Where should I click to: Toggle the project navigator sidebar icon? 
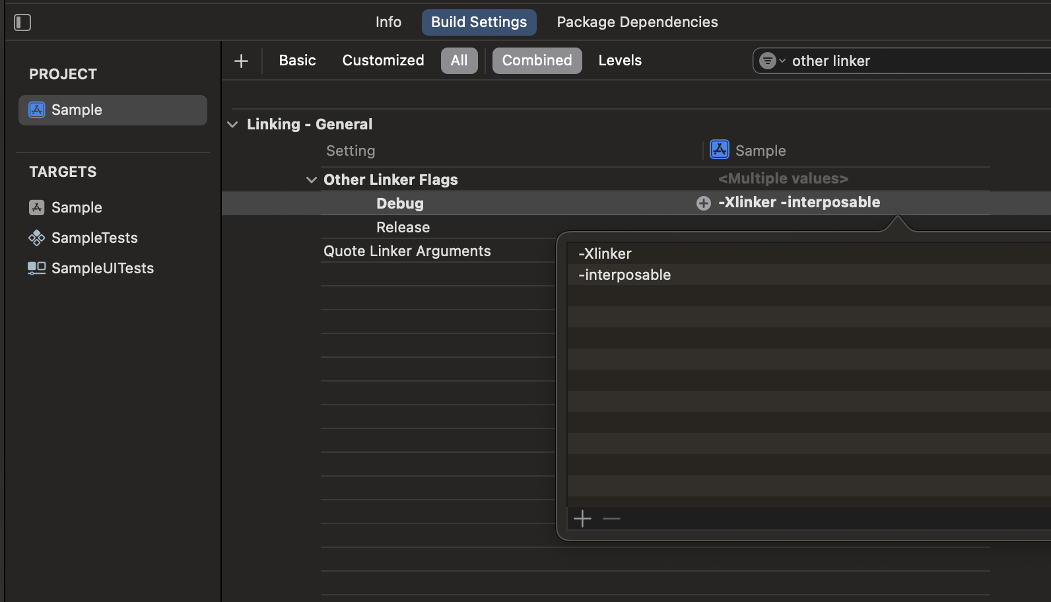(22, 22)
